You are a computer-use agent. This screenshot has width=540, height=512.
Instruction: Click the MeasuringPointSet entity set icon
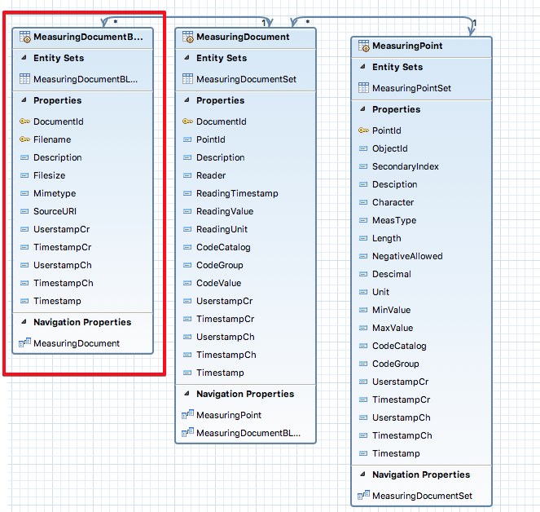click(363, 88)
